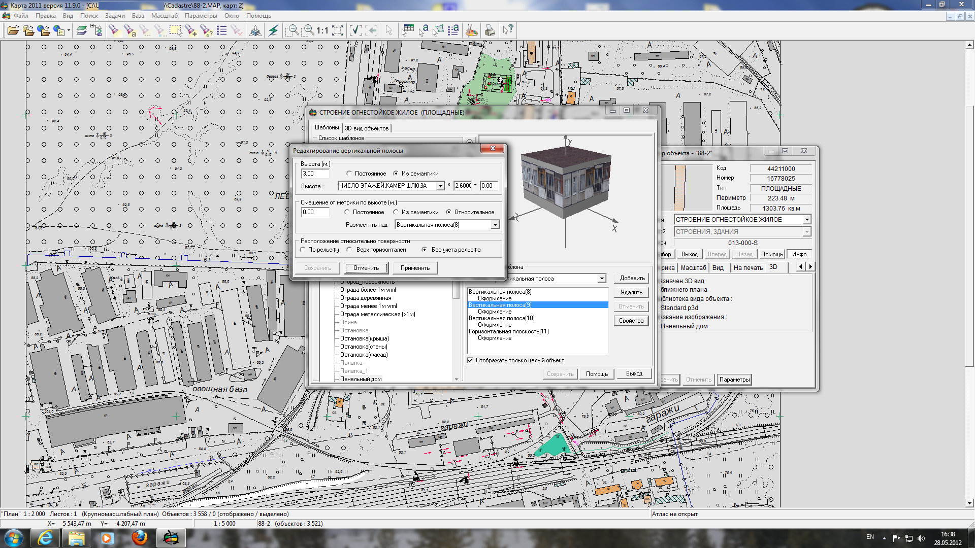Viewport: 975px width, 548px height.
Task: Click the Добавить button
Action: [x=632, y=278]
